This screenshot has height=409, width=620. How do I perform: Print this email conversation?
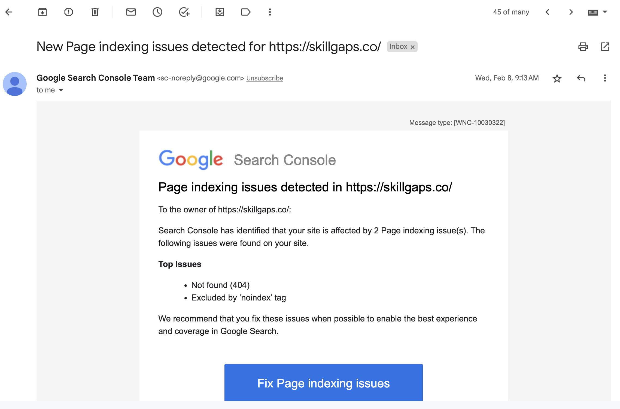tap(583, 47)
